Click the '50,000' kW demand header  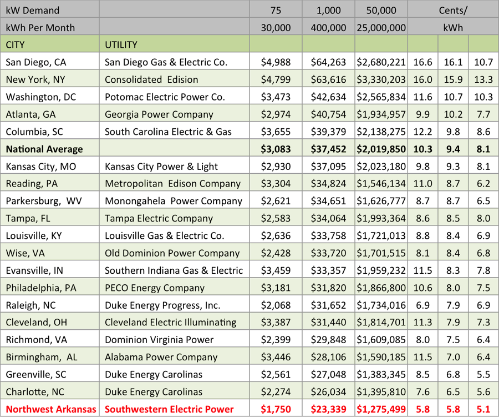pyautogui.click(x=381, y=9)
